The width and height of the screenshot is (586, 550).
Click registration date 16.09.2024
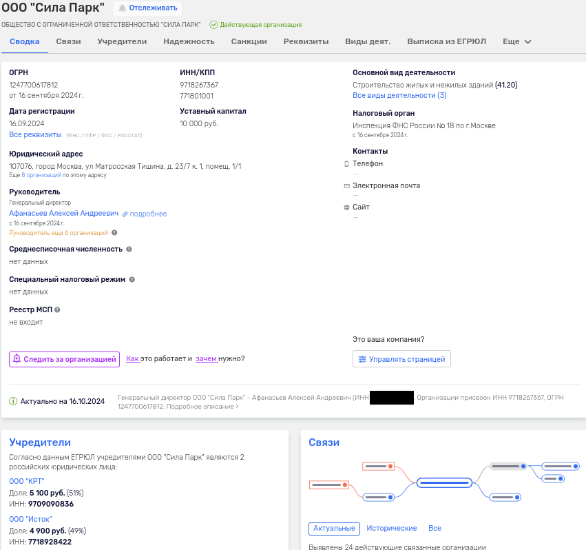[27, 123]
